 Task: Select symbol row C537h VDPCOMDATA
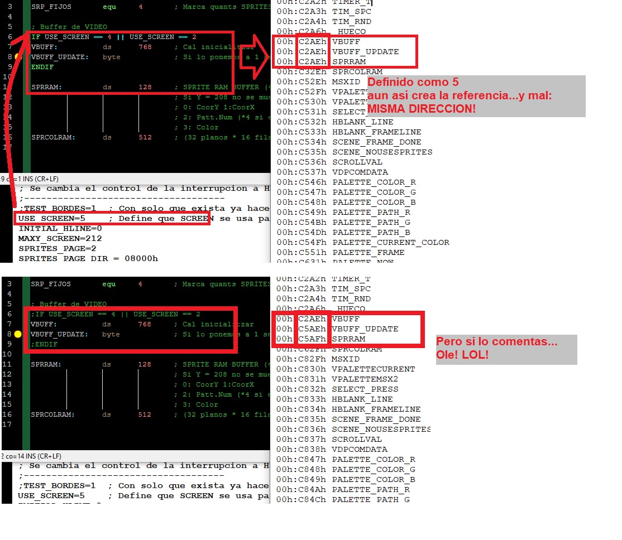click(x=332, y=172)
